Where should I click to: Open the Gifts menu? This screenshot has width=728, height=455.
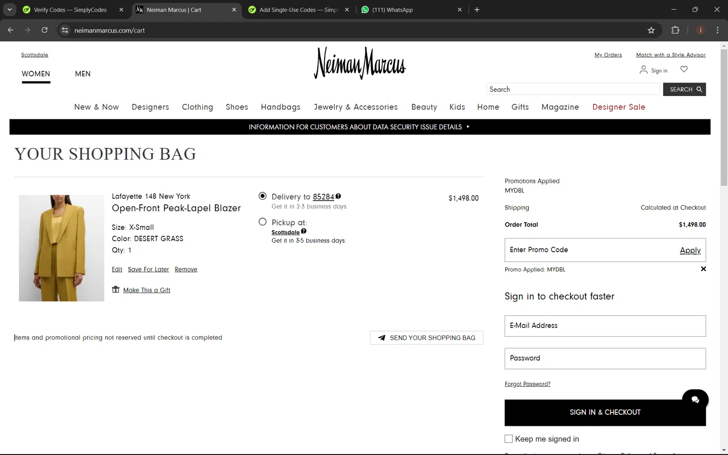click(520, 107)
